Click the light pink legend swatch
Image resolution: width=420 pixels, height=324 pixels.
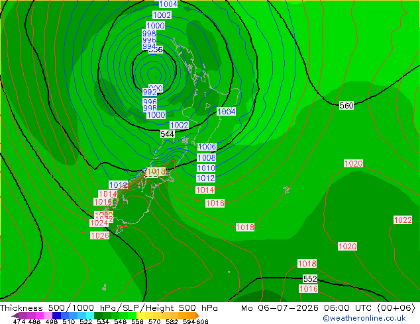pos(48,315)
